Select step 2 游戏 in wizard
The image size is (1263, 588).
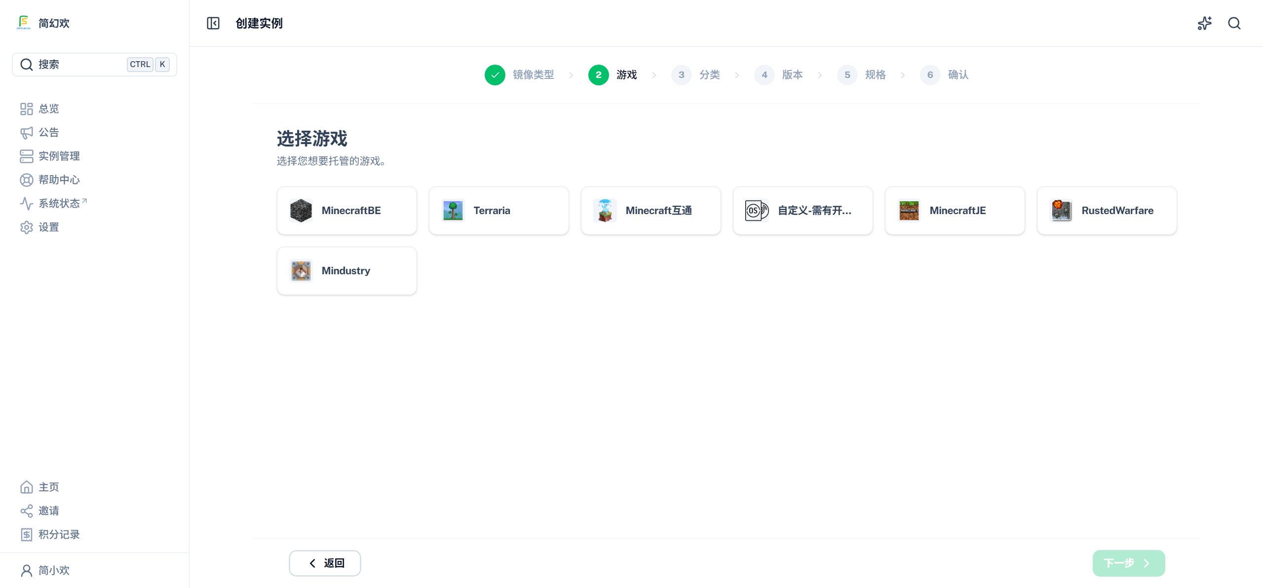coord(612,75)
